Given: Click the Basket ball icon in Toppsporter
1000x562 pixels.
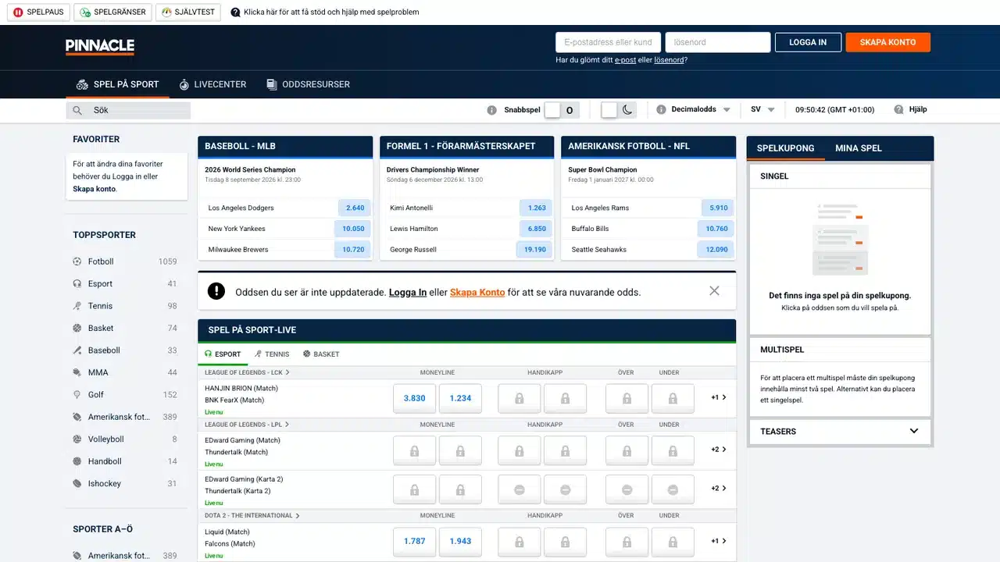Looking at the screenshot, I should coord(77,329).
